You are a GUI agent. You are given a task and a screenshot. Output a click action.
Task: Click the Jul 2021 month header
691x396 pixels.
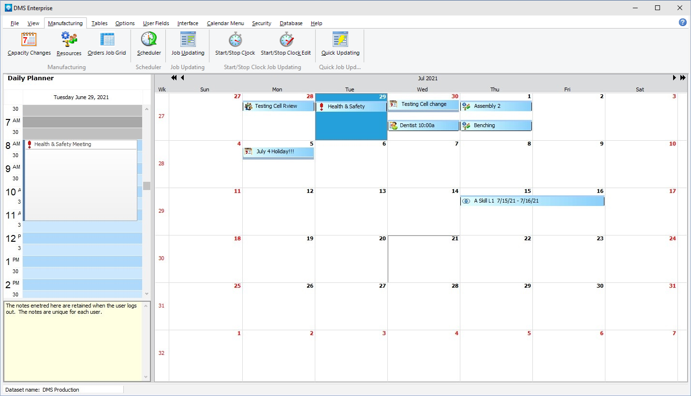(428, 78)
